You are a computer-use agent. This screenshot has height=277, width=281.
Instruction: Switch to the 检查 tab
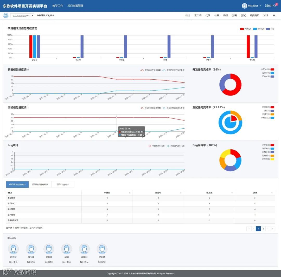tap(217, 16)
